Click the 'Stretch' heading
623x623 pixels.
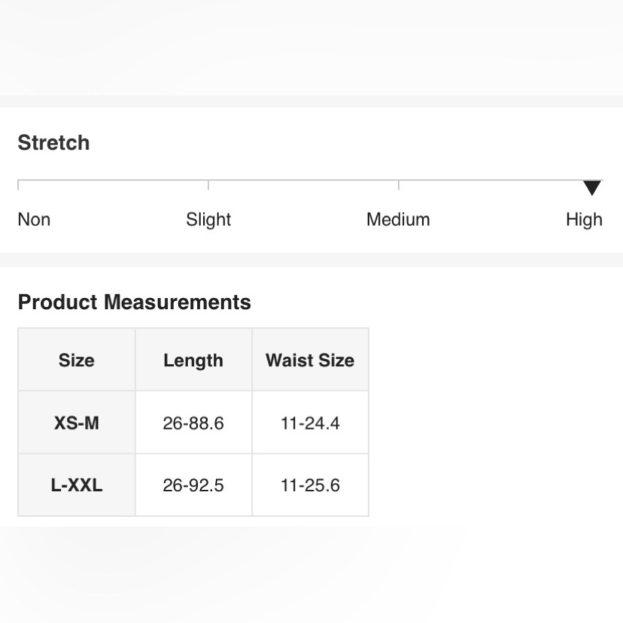pos(54,143)
